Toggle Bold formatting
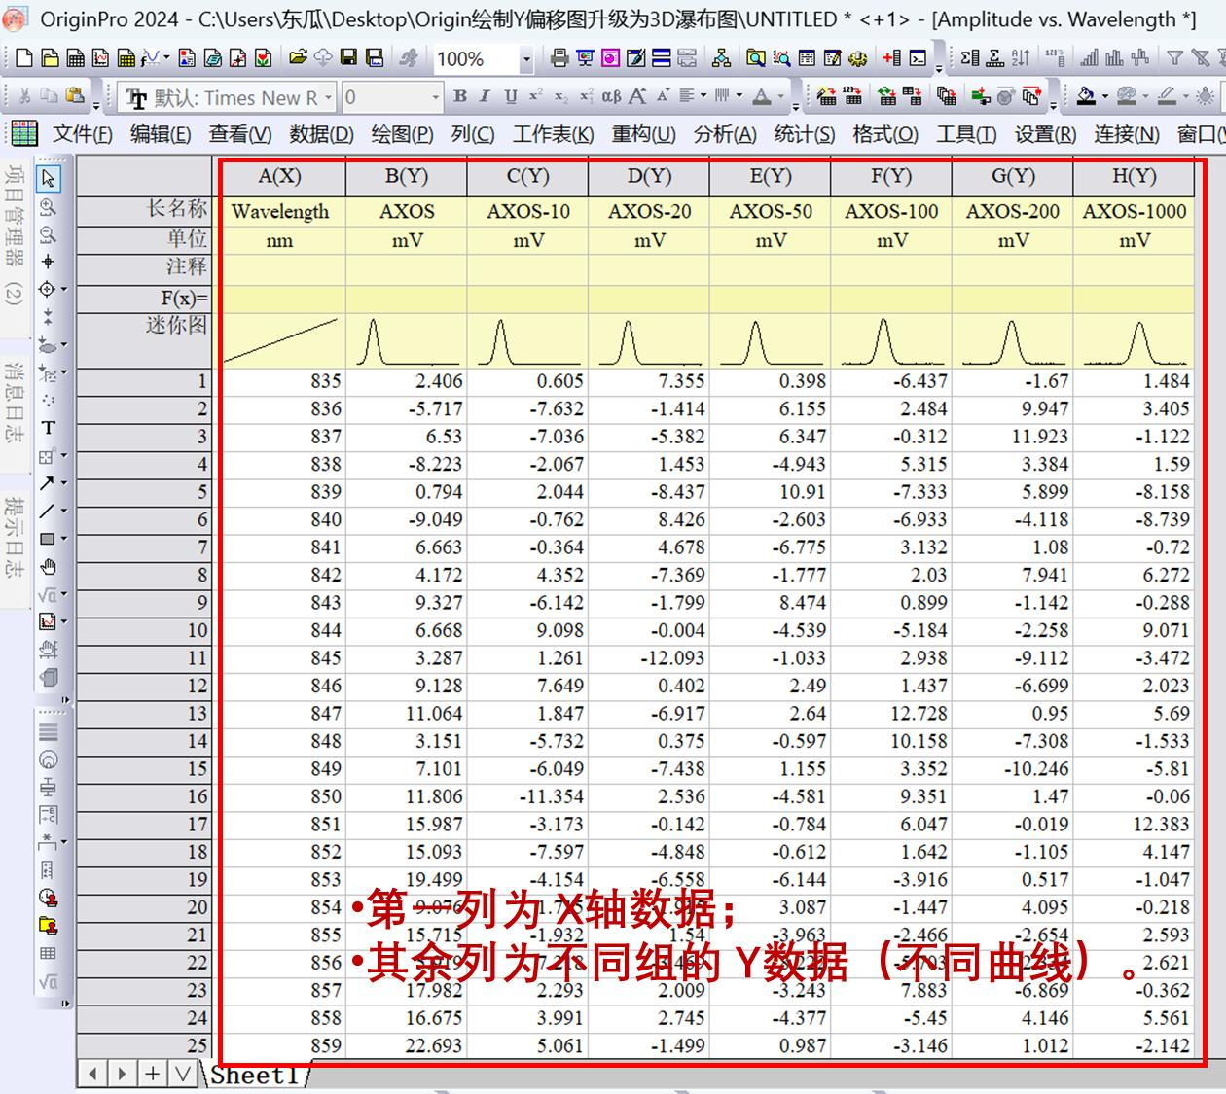The height and width of the screenshot is (1094, 1226). point(460,96)
